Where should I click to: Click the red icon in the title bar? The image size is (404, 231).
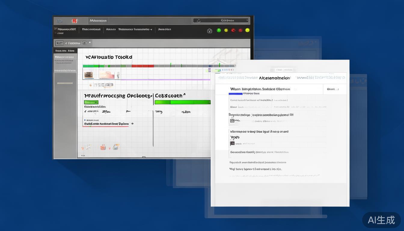point(74,21)
